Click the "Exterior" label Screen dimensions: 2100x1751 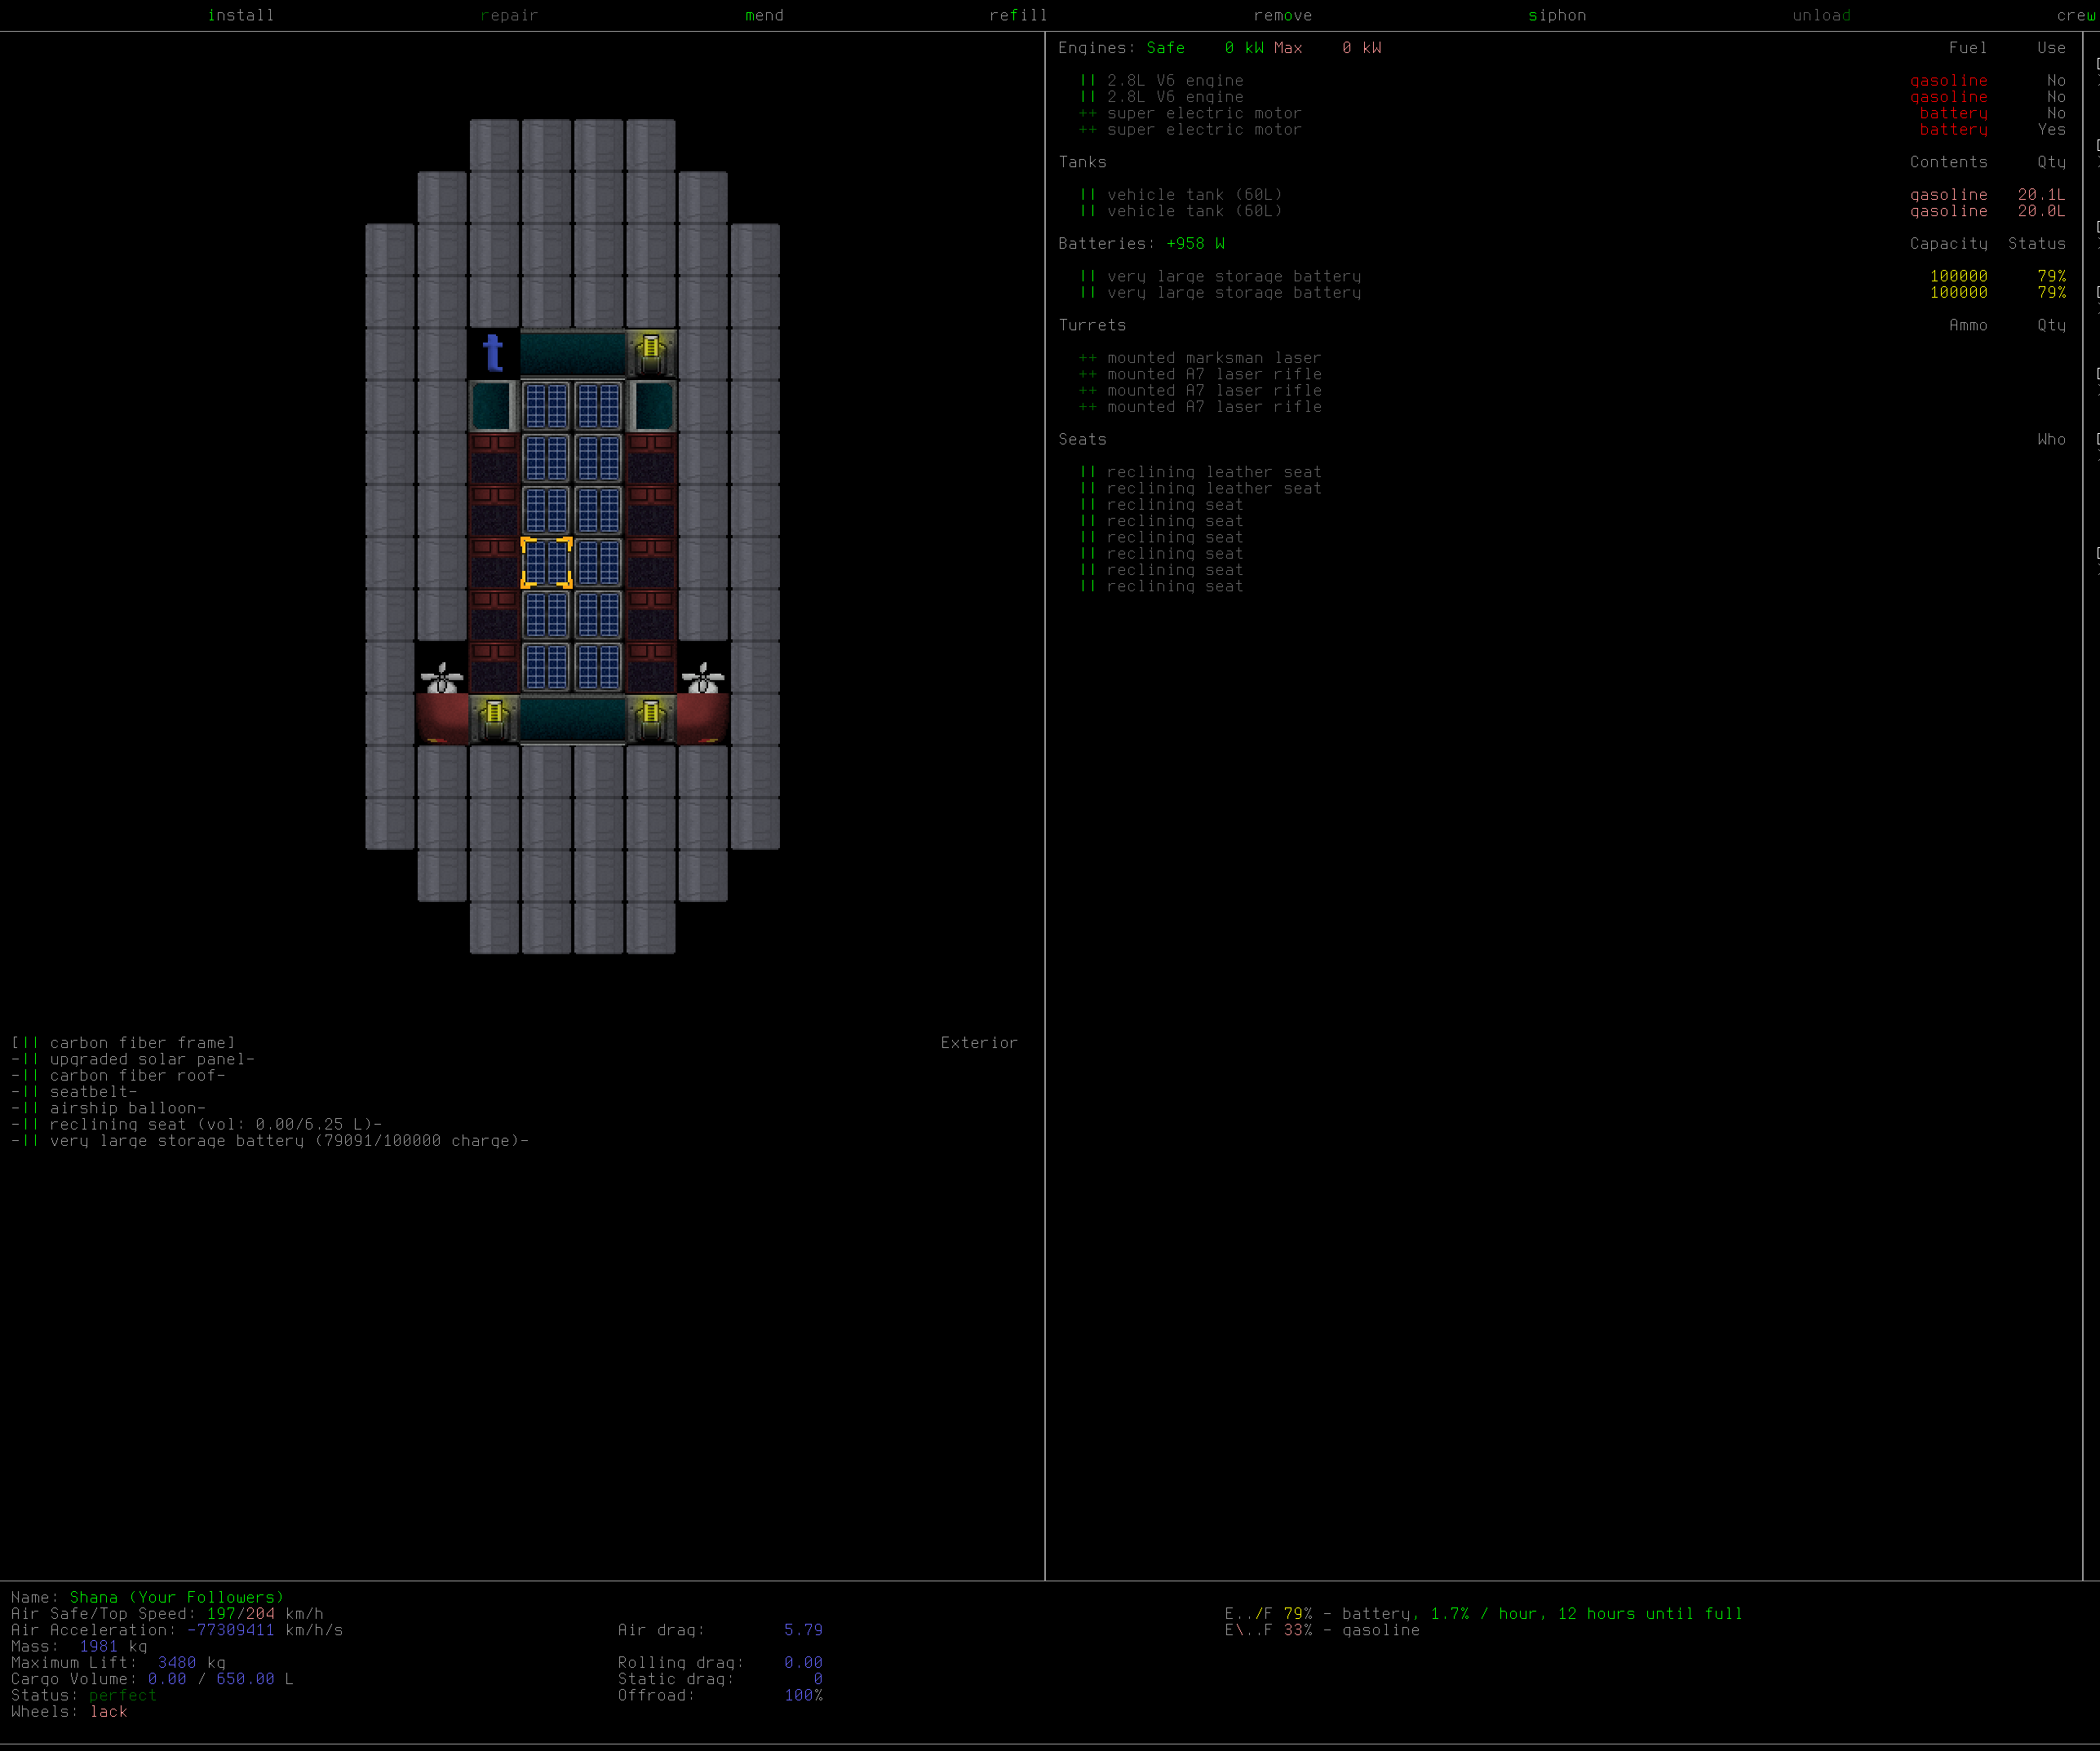coord(979,1043)
